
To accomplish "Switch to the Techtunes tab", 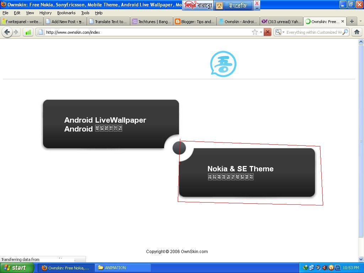I will pos(151,22).
